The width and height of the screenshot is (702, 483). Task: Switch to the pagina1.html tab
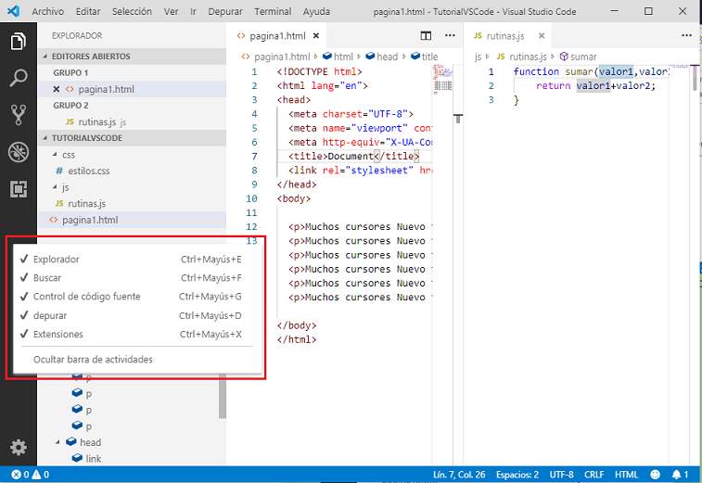pyautogui.click(x=277, y=36)
